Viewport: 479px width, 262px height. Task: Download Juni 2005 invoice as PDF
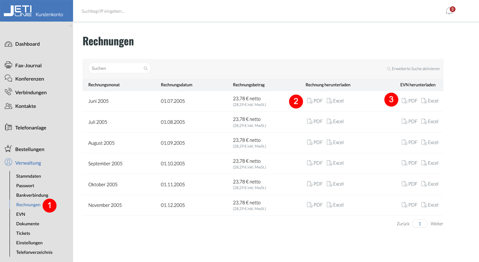pos(315,101)
